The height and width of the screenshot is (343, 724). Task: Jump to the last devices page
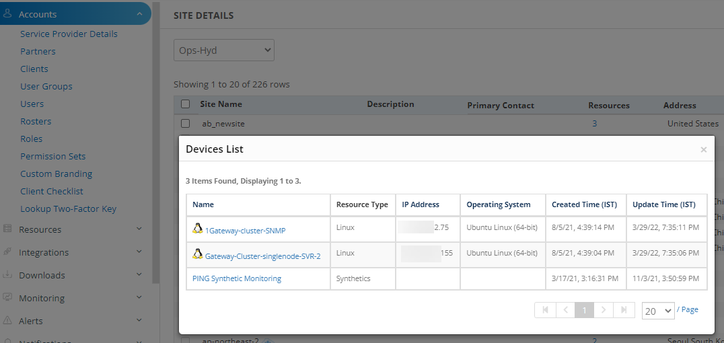[624, 310]
